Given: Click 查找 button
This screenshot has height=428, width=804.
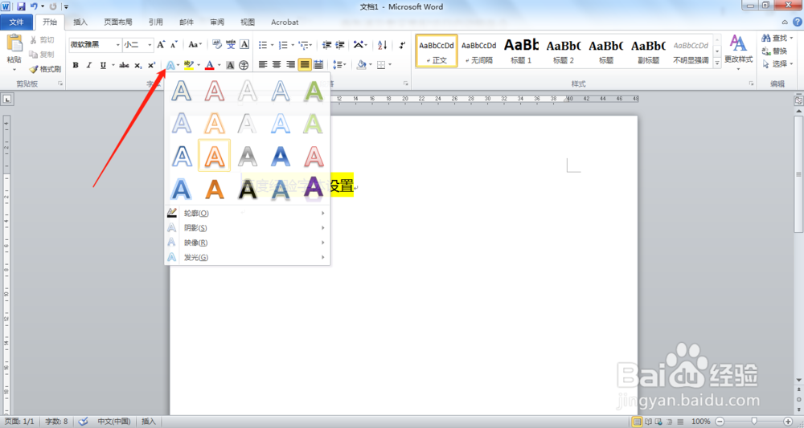Looking at the screenshot, I should click(x=777, y=38).
